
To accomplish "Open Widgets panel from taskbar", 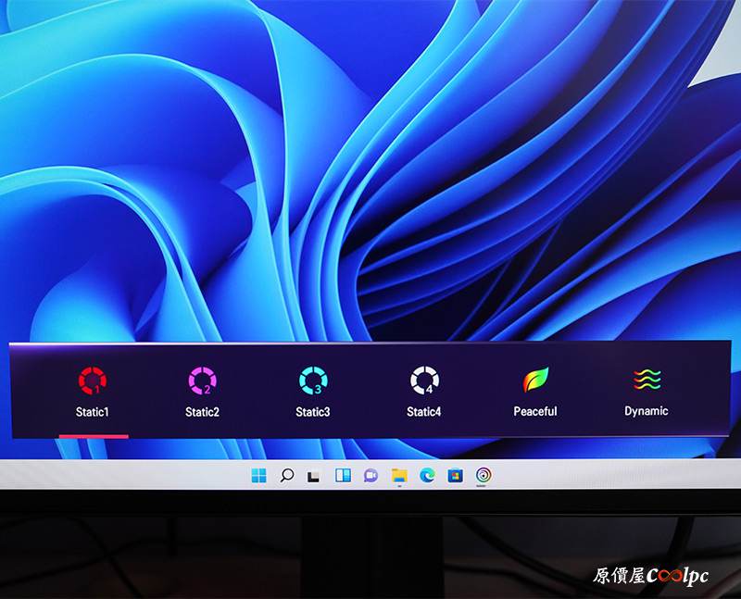I will click(343, 475).
